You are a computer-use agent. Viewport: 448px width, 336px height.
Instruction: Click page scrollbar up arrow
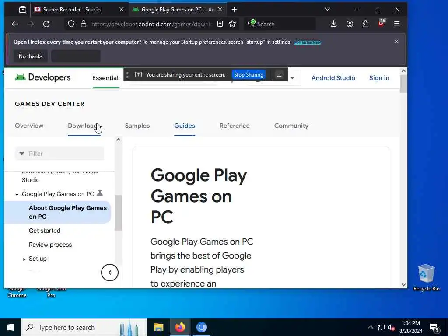tap(403, 71)
